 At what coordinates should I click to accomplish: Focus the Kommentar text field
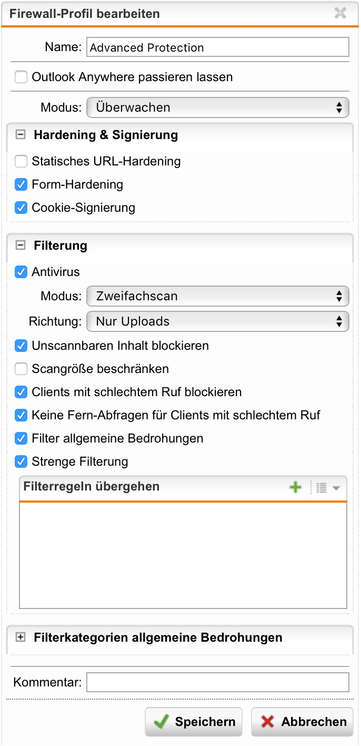(x=217, y=683)
